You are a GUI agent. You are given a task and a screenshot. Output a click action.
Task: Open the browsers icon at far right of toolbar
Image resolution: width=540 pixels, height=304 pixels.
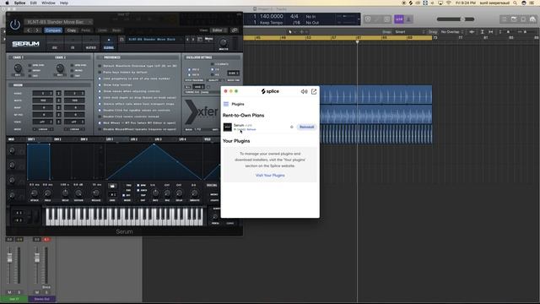coord(532,19)
